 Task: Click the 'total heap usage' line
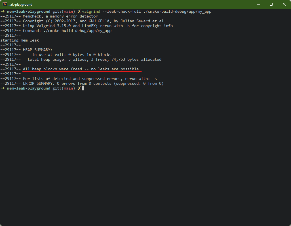[x=94, y=60]
